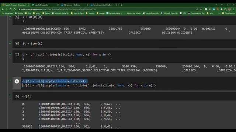236x132 pixels.
Task: Open the Julia bookmark folder
Action: (x=210, y=13)
